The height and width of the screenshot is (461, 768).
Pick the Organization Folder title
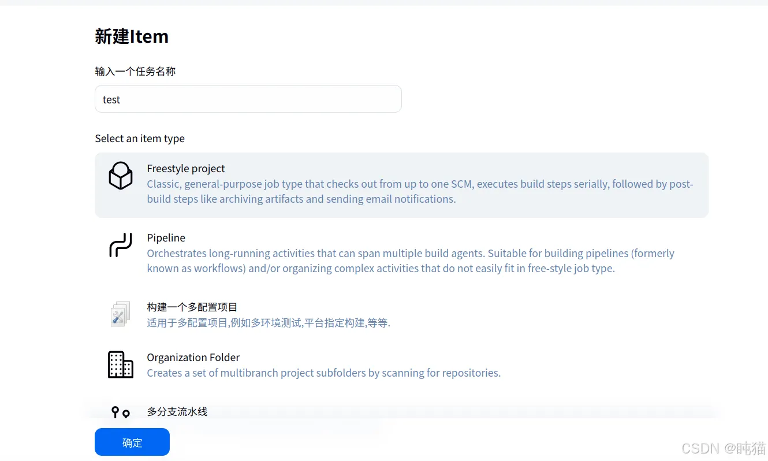193,358
